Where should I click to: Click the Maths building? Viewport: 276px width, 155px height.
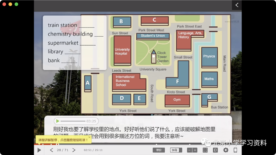(209, 80)
